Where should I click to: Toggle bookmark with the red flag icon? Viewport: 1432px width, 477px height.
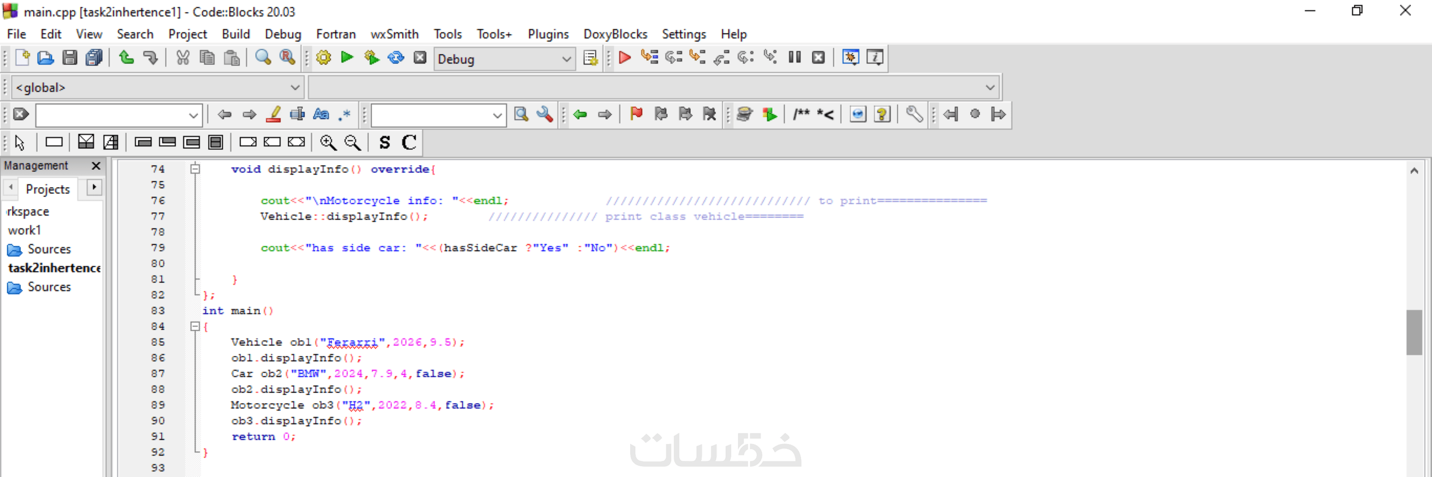(636, 114)
